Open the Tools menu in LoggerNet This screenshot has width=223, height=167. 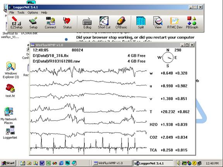[x=21, y=12]
